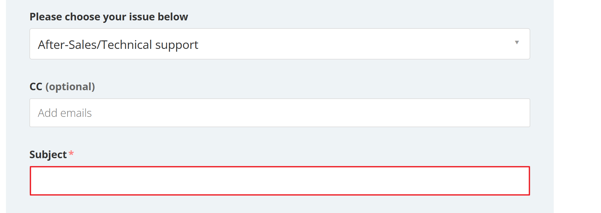Click into the empty Subject field
Image resolution: width=601 pixels, height=213 pixels.
click(279, 181)
